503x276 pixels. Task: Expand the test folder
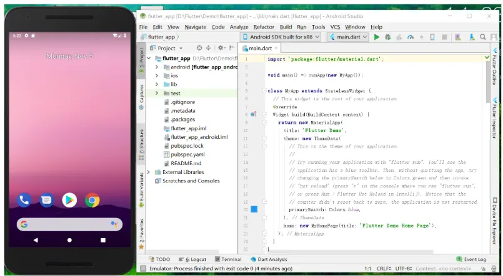pyautogui.click(x=157, y=93)
